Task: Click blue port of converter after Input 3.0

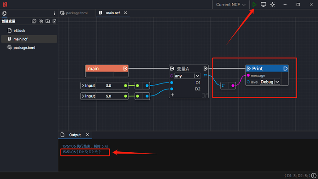Action: click(x=147, y=86)
